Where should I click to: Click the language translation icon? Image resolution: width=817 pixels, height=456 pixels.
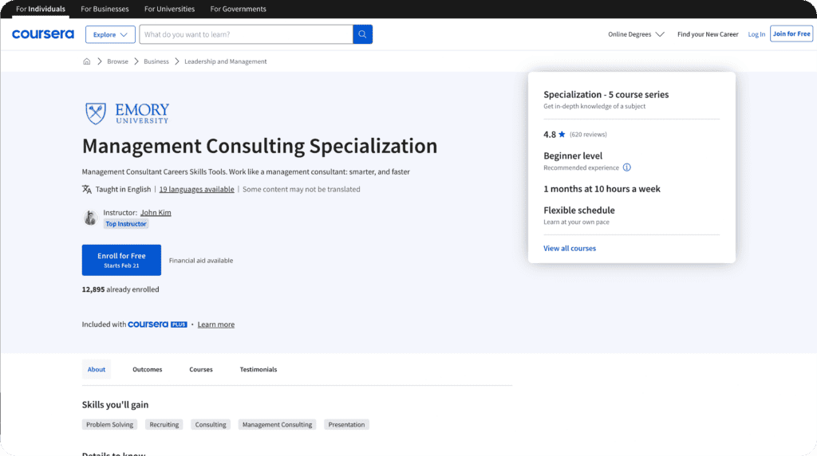86,190
